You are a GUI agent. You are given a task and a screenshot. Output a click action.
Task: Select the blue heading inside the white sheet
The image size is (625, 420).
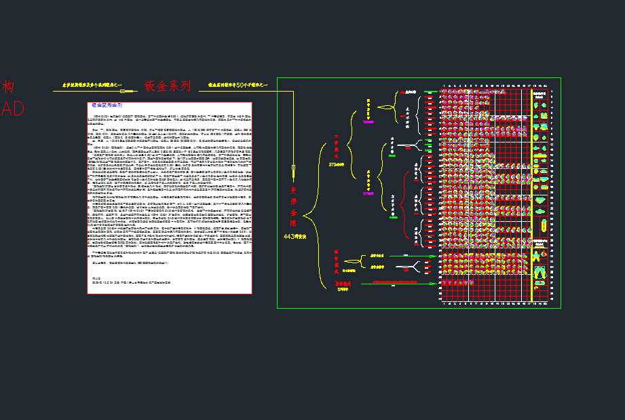[107, 106]
